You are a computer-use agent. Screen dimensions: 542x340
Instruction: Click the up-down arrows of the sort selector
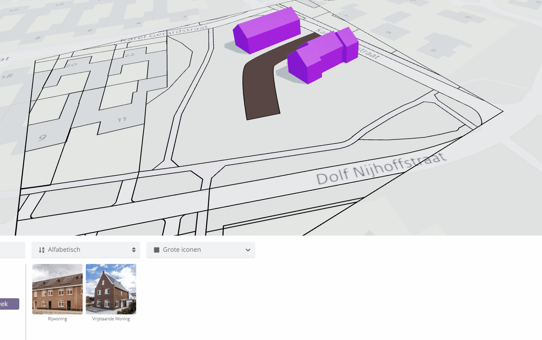click(134, 250)
